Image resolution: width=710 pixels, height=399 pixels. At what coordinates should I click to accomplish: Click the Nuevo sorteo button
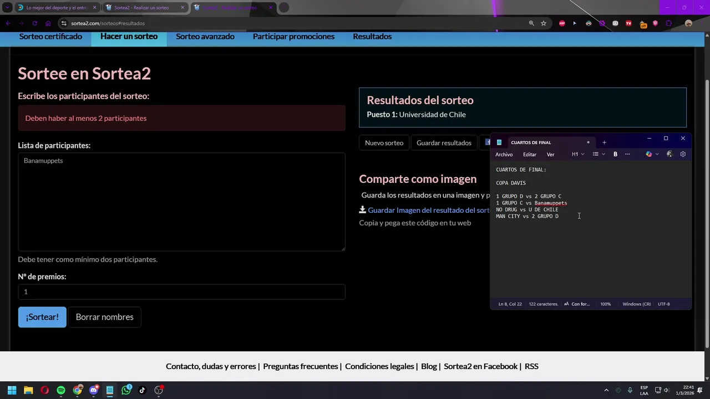click(x=384, y=142)
